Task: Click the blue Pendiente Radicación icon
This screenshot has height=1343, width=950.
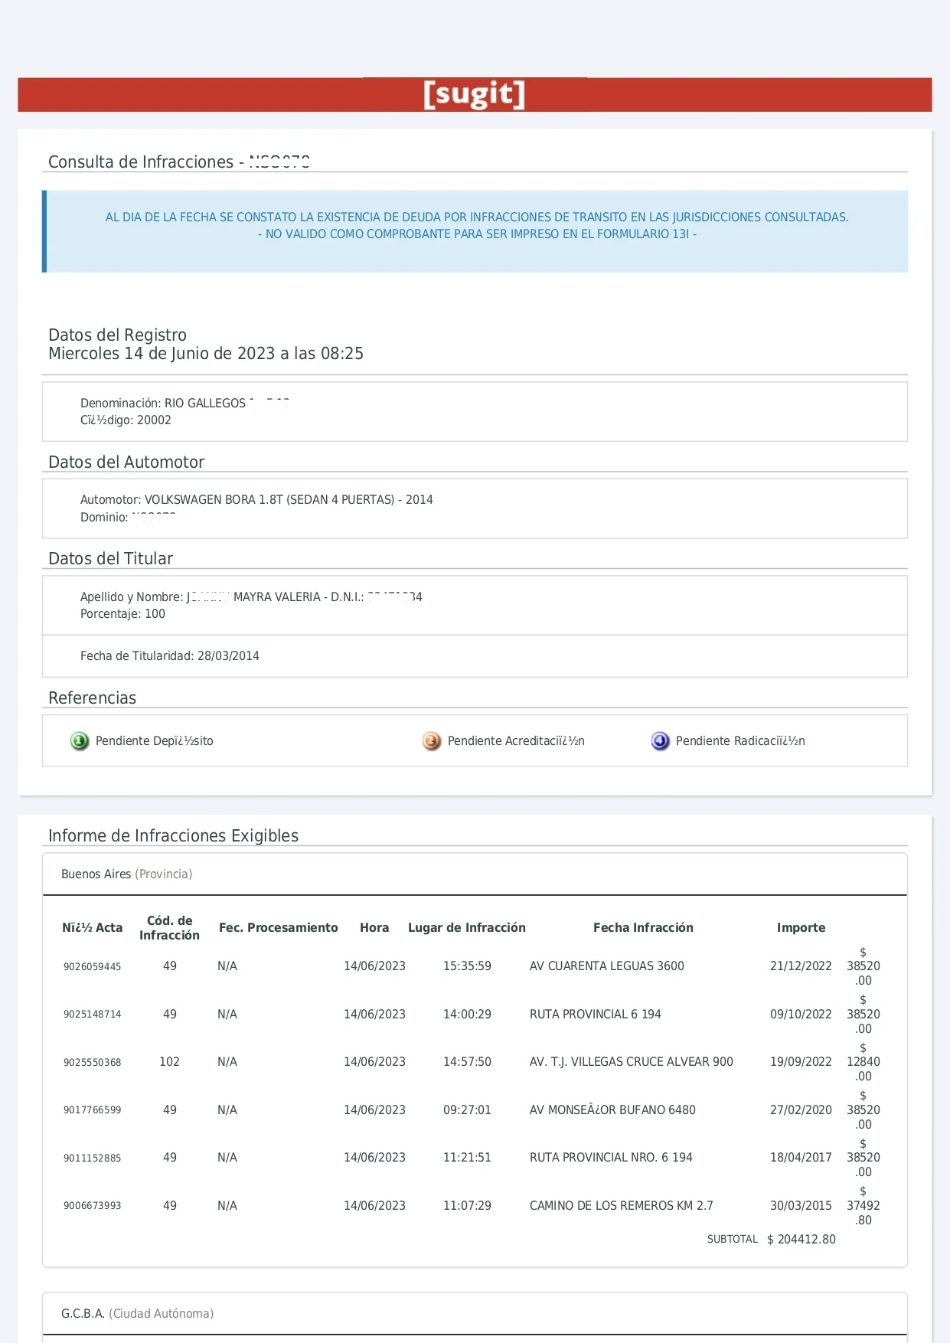Action: click(660, 741)
